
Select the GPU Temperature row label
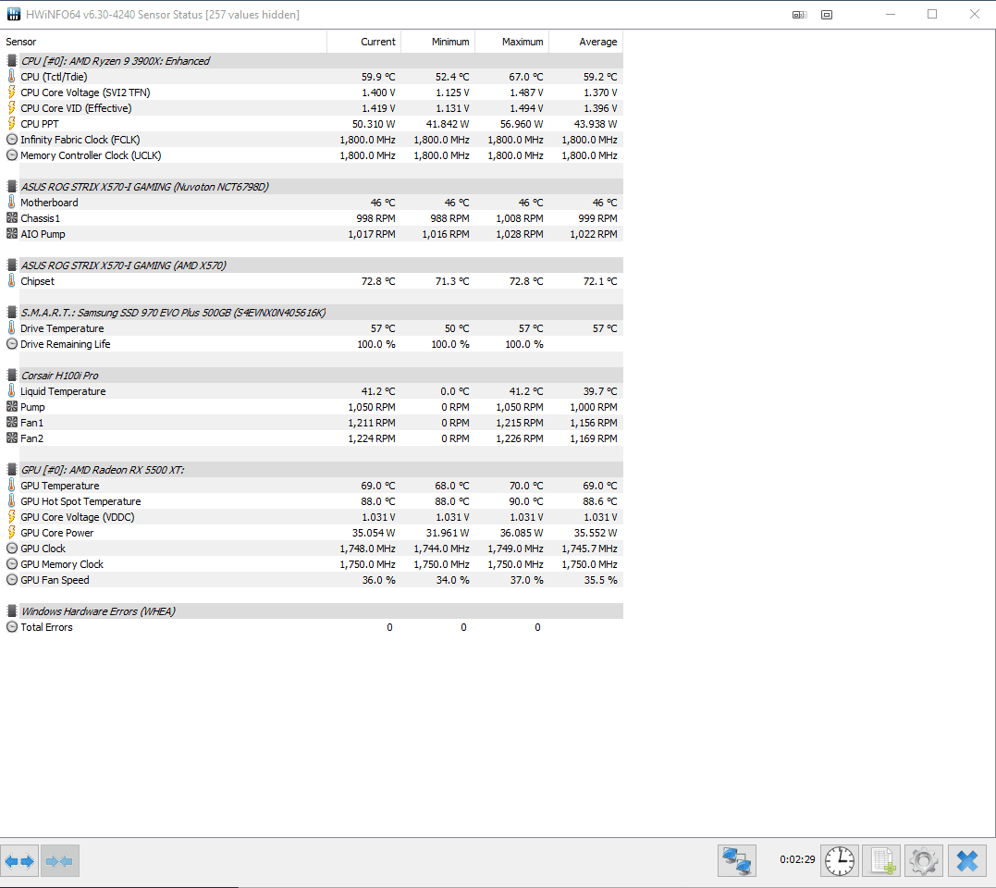pyautogui.click(x=60, y=486)
